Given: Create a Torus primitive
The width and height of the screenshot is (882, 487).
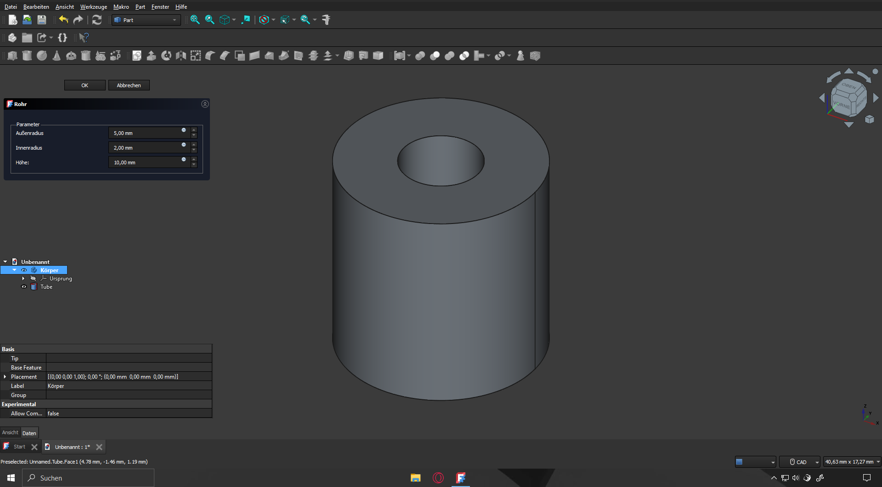Looking at the screenshot, I should 72,56.
